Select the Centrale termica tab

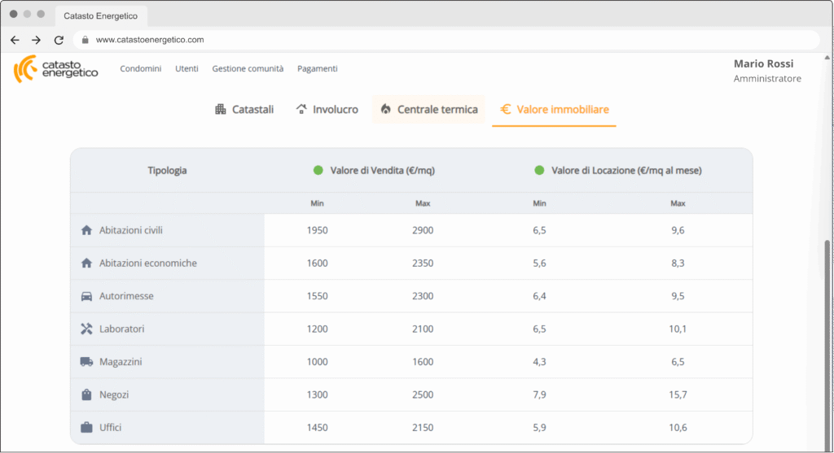428,110
